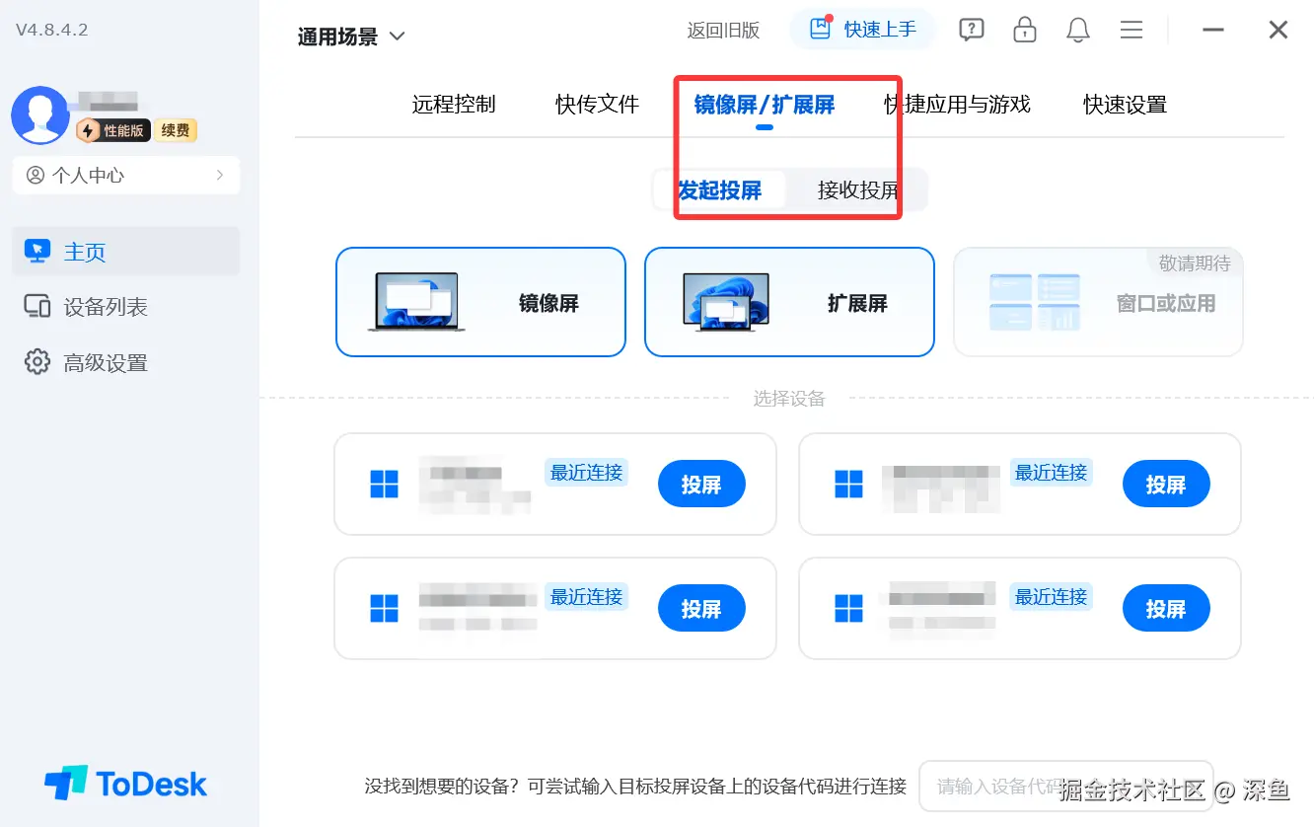1314x827 pixels.
Task: Click the version text V4.8.4.2
Action: pos(52,31)
